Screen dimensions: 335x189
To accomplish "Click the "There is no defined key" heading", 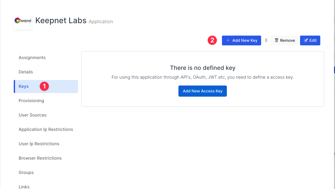I will pyautogui.click(x=203, y=68).
